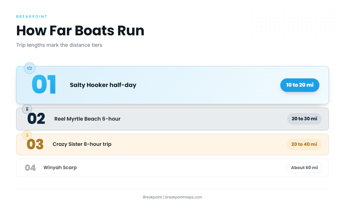Select the Winyah Scarp entry title
The height and width of the screenshot is (207, 345).
click(x=60, y=167)
